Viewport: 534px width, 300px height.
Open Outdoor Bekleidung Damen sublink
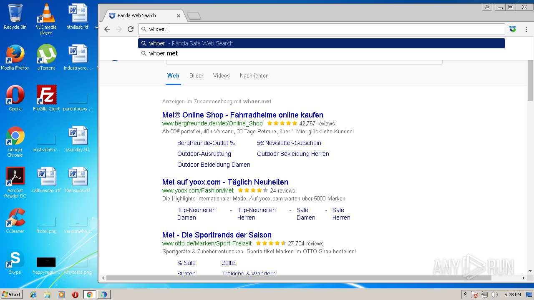(x=214, y=165)
